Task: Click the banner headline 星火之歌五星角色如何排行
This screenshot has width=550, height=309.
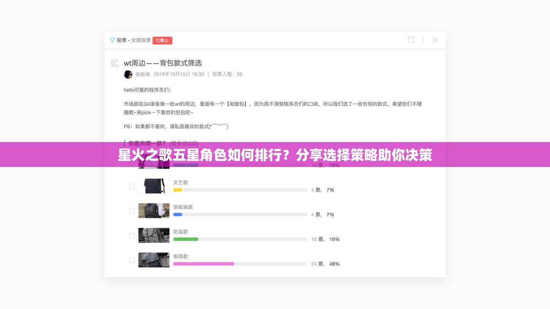Action: (275, 155)
